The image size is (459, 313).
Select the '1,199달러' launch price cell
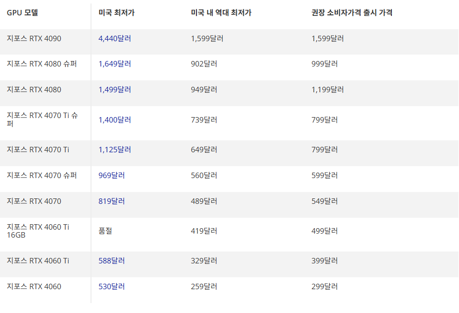(x=328, y=89)
